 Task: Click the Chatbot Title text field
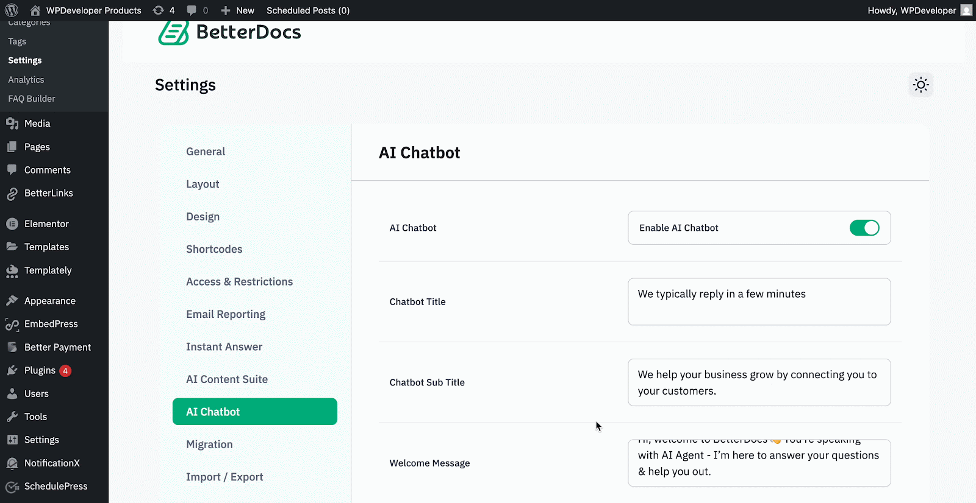[x=759, y=301]
